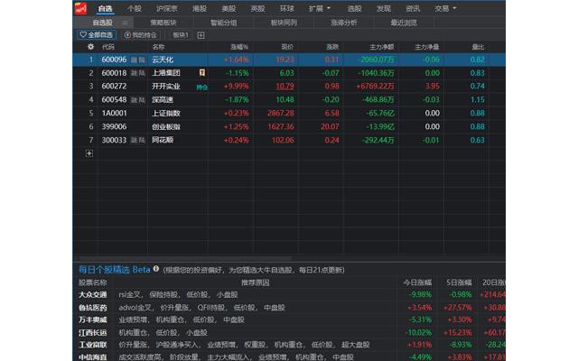
Task: Select the 全部自选 heart filter
Action: tap(97, 35)
